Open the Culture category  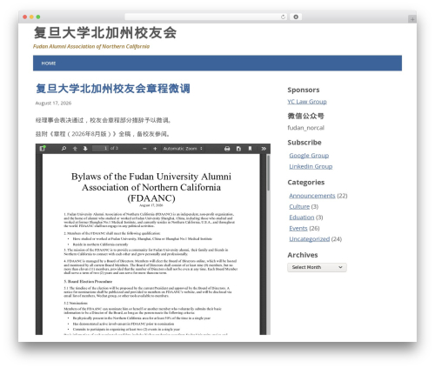tap(299, 206)
